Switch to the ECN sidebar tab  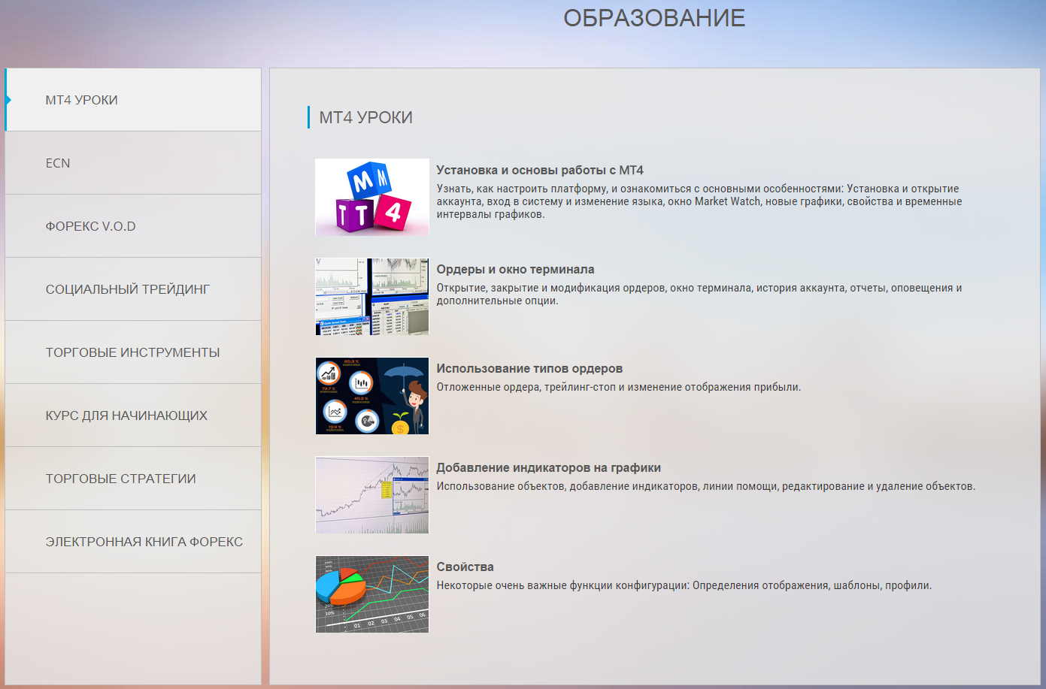click(x=58, y=163)
